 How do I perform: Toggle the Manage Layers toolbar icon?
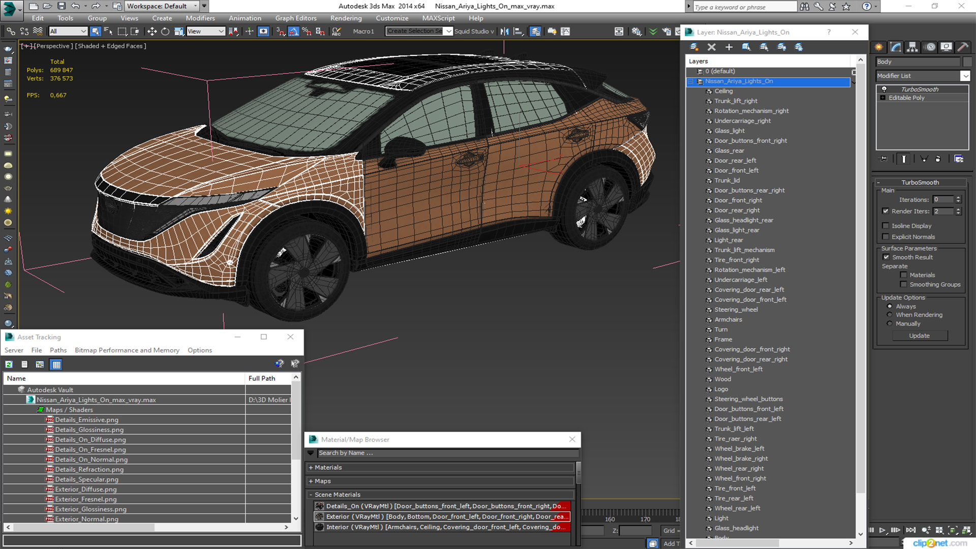click(535, 32)
